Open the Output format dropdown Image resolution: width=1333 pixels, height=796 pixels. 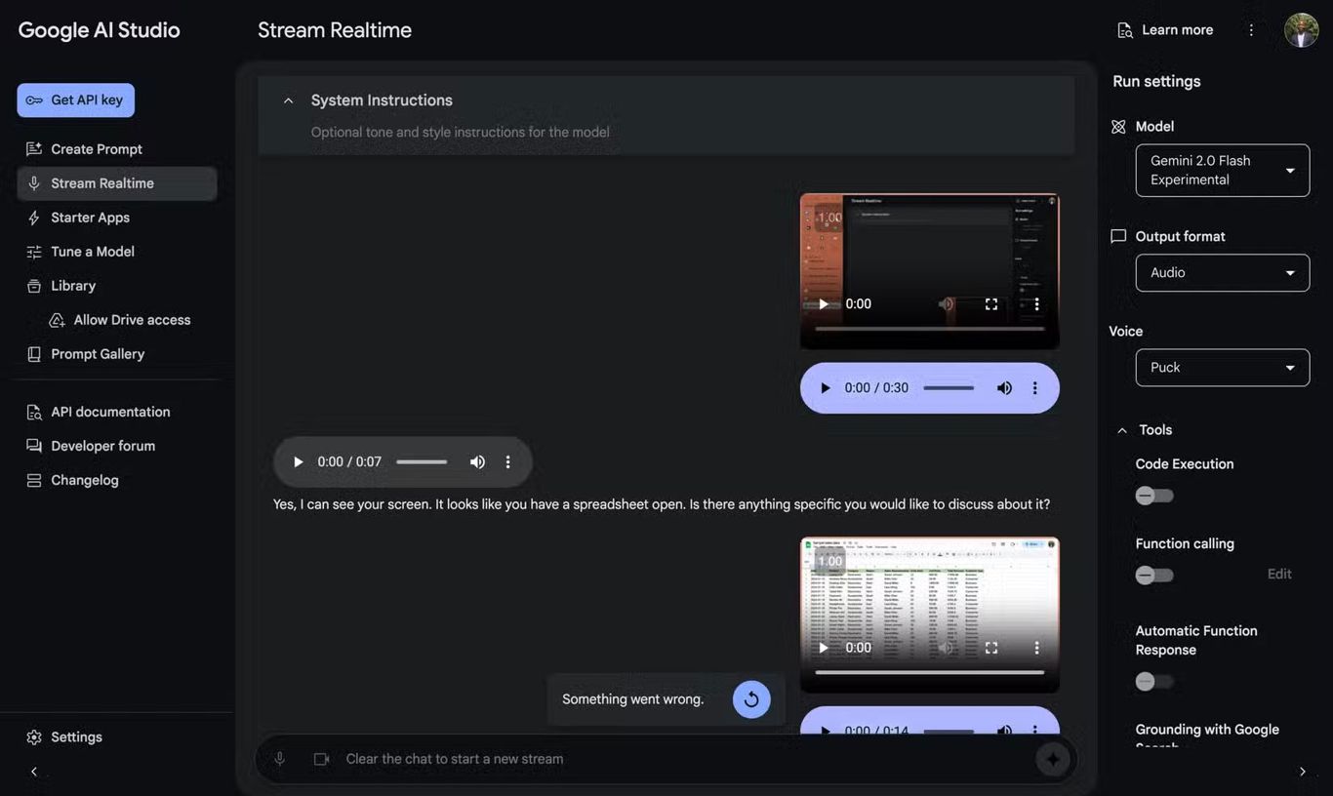click(x=1222, y=272)
